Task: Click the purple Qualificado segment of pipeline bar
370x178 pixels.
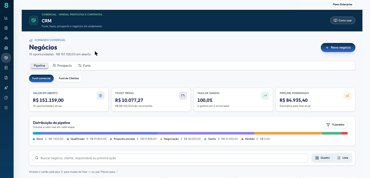Action: (x=99, y=133)
